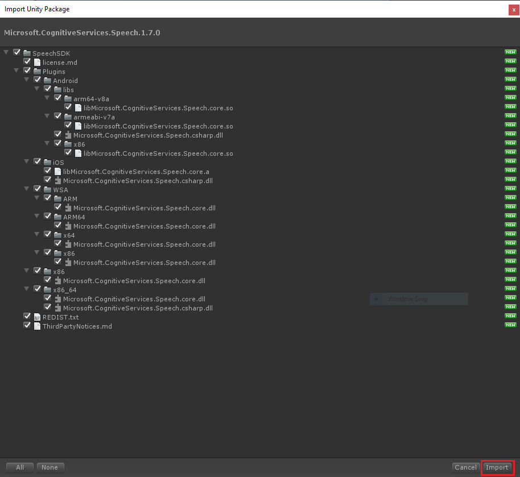This screenshot has height=477, width=520.
Task: Uncheck the license.md checkbox
Action: click(27, 61)
